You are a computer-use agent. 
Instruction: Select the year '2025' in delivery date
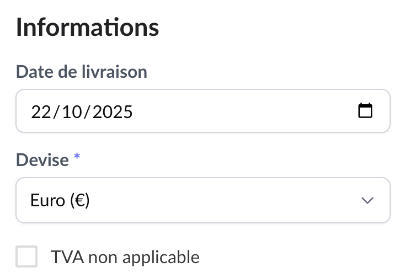pos(113,111)
